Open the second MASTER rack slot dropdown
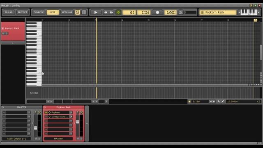The image size is (263, 148). pyautogui.click(x=29, y=117)
